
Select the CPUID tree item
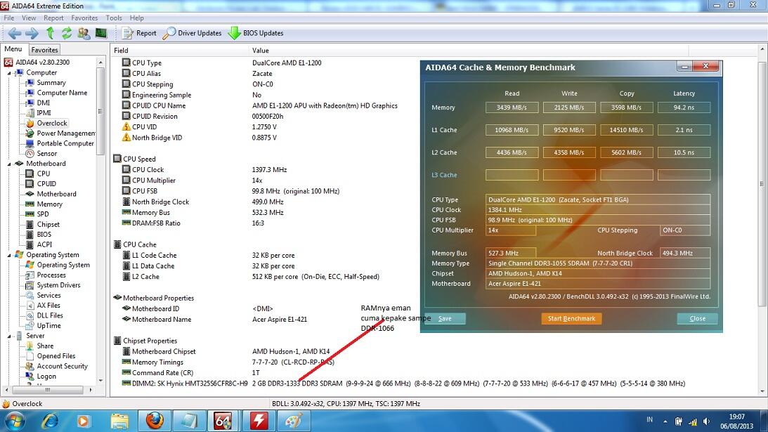(46, 183)
